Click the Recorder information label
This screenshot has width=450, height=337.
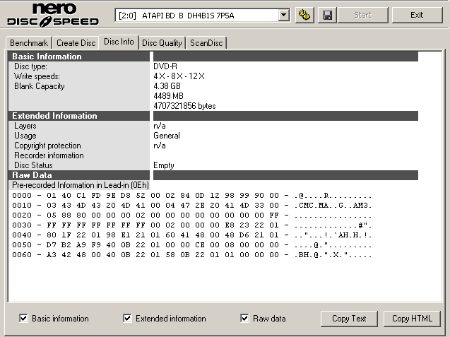pyautogui.click(x=49, y=155)
